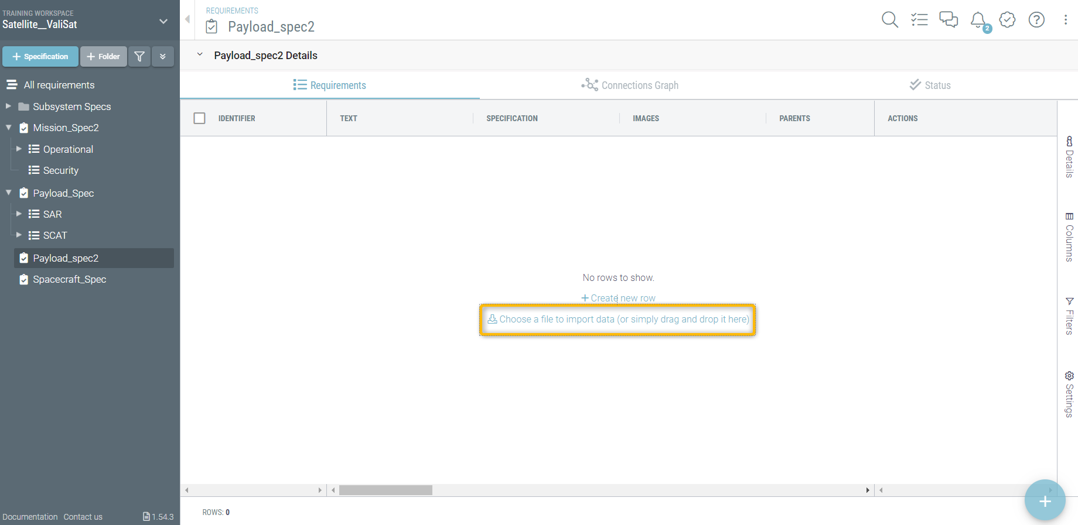The image size is (1078, 525).
Task: Expand the Subsystem Specs folder
Action: [8, 106]
